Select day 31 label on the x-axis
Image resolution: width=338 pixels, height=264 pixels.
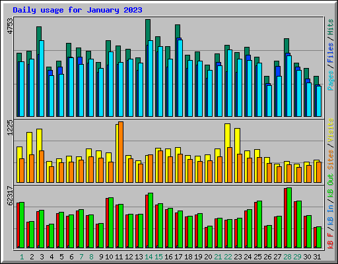pyautogui.click(x=317, y=257)
